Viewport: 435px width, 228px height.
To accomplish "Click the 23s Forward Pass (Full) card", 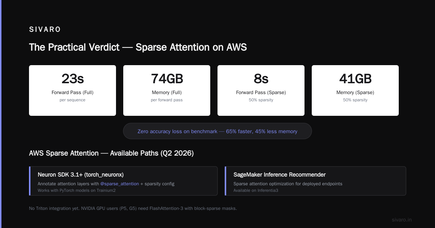I will [72, 90].
